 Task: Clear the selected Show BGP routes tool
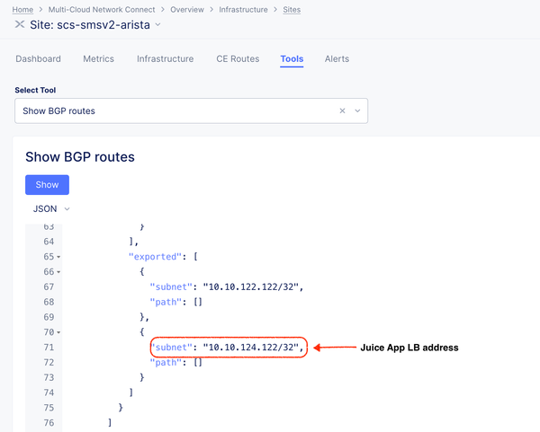click(x=342, y=111)
